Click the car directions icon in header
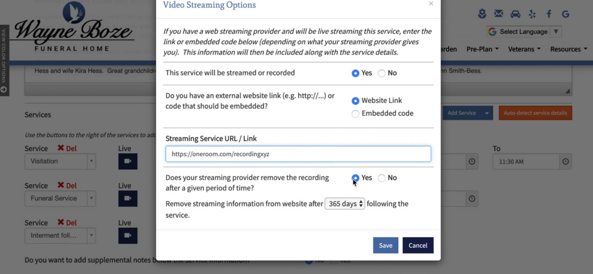 tap(515, 14)
